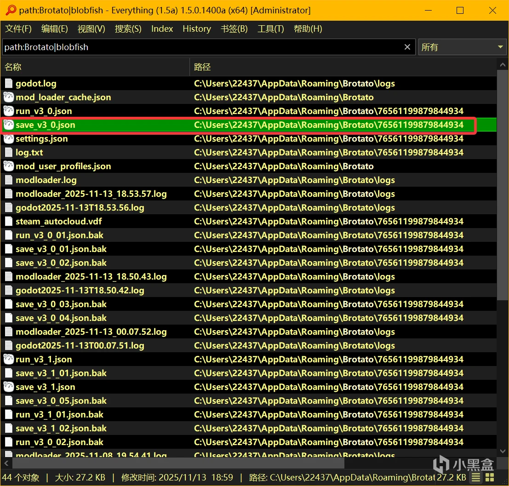
Task: Click the file icon of save_v3_0_01.json.bak
Action: pyautogui.click(x=9, y=249)
